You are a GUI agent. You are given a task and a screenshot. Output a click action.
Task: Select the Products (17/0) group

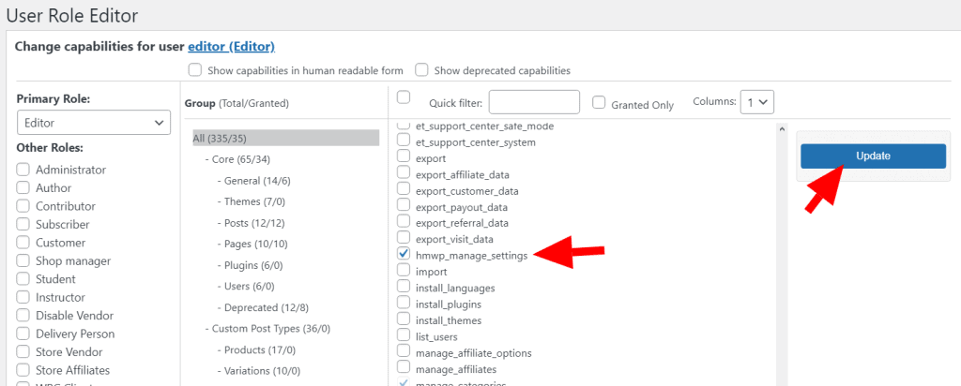pyautogui.click(x=256, y=349)
